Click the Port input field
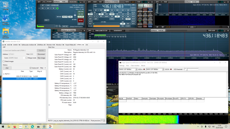The height and width of the screenshot is (129, 230). (x=33, y=54)
